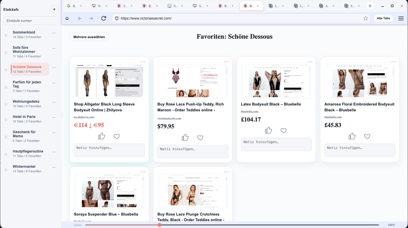Screen dimensions: 408x228
Task: Like the Alligator Black Long Sleeve Bodysuit
Action: (102, 136)
